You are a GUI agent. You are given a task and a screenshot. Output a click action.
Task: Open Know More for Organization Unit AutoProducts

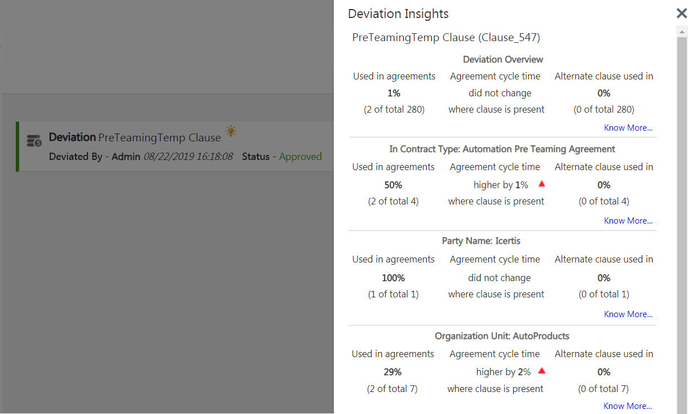click(628, 406)
